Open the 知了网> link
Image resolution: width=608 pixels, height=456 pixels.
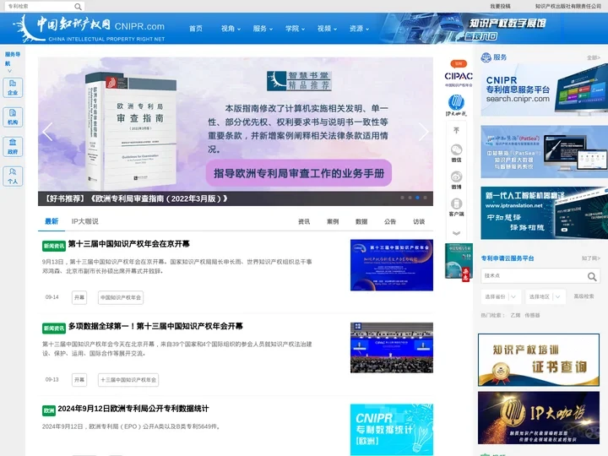591,258
